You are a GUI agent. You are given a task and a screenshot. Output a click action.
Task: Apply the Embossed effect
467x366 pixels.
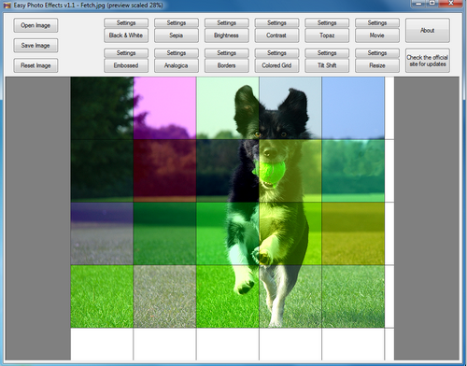pyautogui.click(x=126, y=65)
